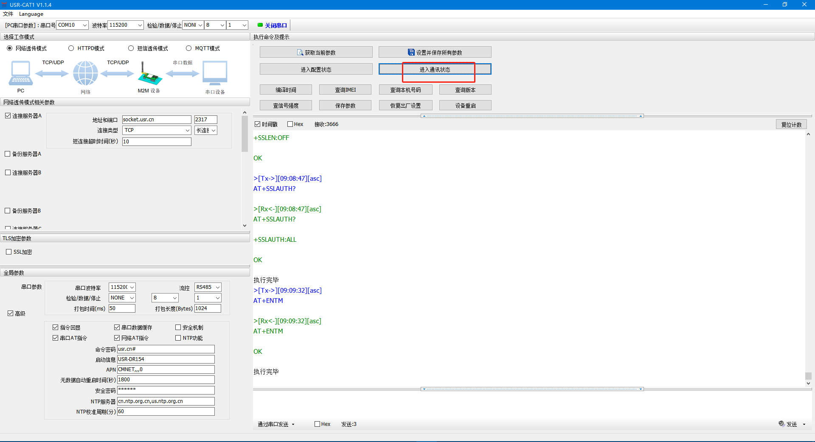Click the socket.usr.cn address input field
Viewport: 815px width, 442px height.
coord(156,120)
